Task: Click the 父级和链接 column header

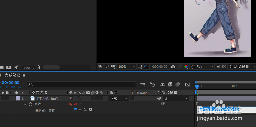Action: click(x=168, y=93)
